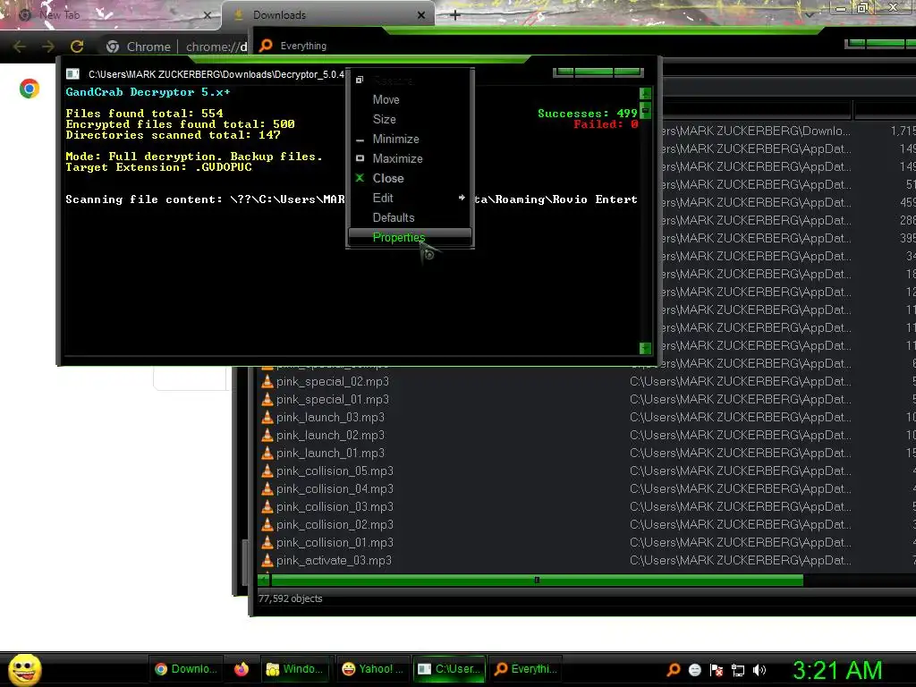The image size is (916, 687).
Task: Click the console window icon in the GandCrab title bar
Action: pos(72,73)
